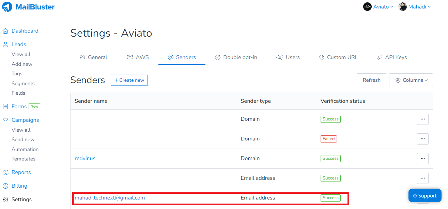Click the Reports pie chart icon
Screen dimensions: 448x209
(5, 172)
